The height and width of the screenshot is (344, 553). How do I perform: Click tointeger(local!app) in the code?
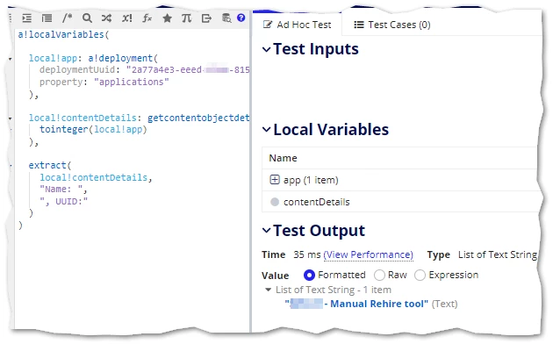[x=93, y=129]
